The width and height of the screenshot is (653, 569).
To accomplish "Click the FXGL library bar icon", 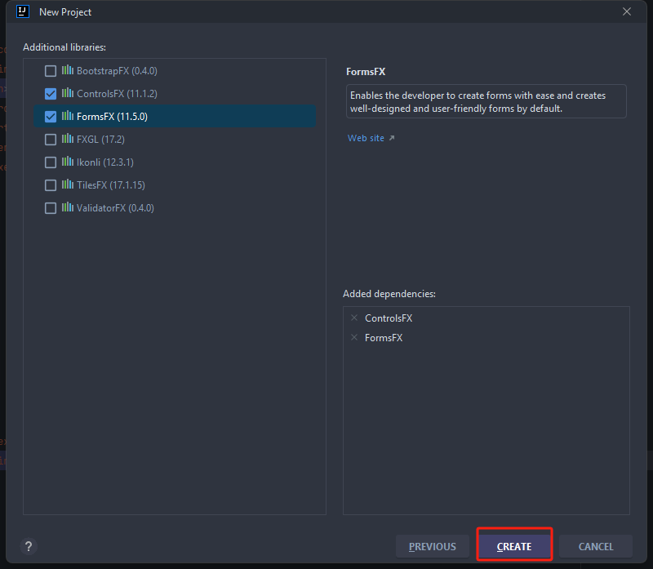I will tap(67, 140).
